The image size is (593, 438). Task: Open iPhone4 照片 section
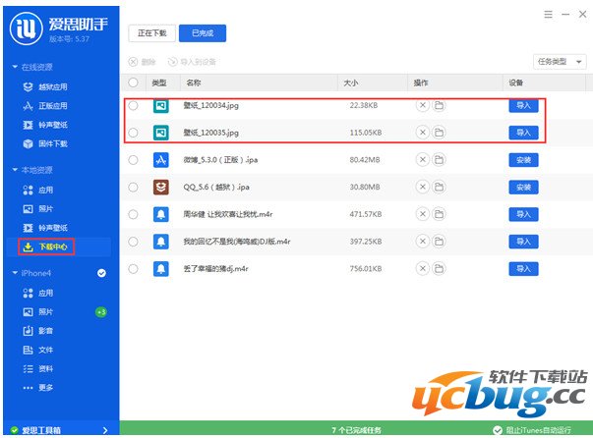pos(38,312)
